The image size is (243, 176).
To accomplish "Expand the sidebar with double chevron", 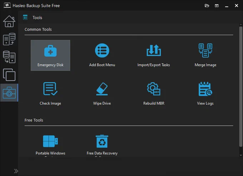I will [x=16, y=171].
